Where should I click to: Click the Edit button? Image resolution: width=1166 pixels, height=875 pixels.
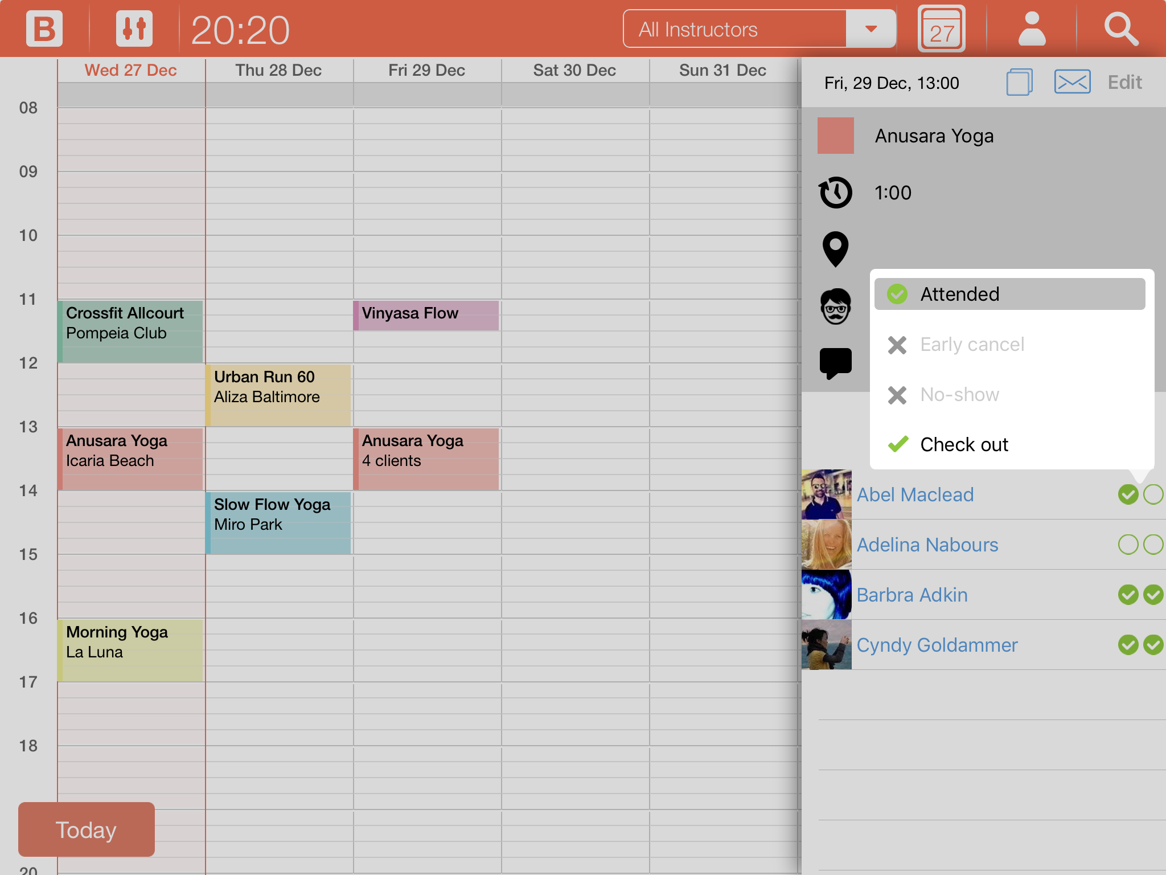click(1124, 82)
